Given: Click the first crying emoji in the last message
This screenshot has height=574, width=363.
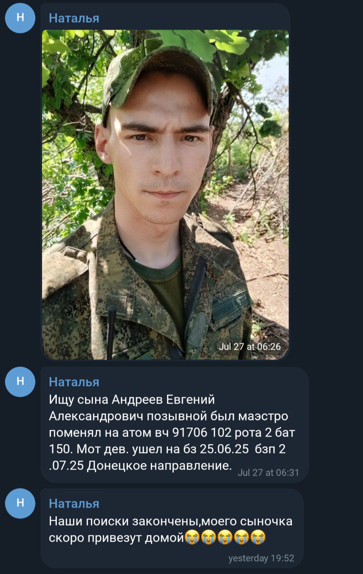Looking at the screenshot, I should click(x=192, y=537).
